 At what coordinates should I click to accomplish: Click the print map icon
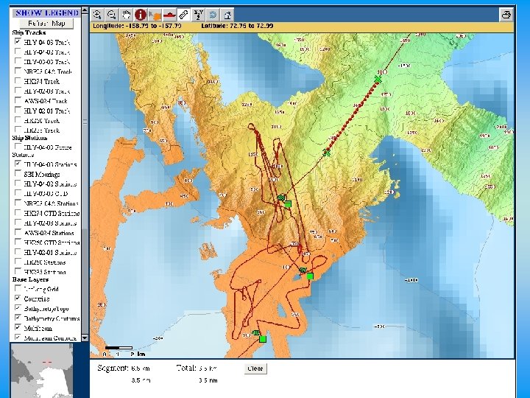tap(506, 14)
